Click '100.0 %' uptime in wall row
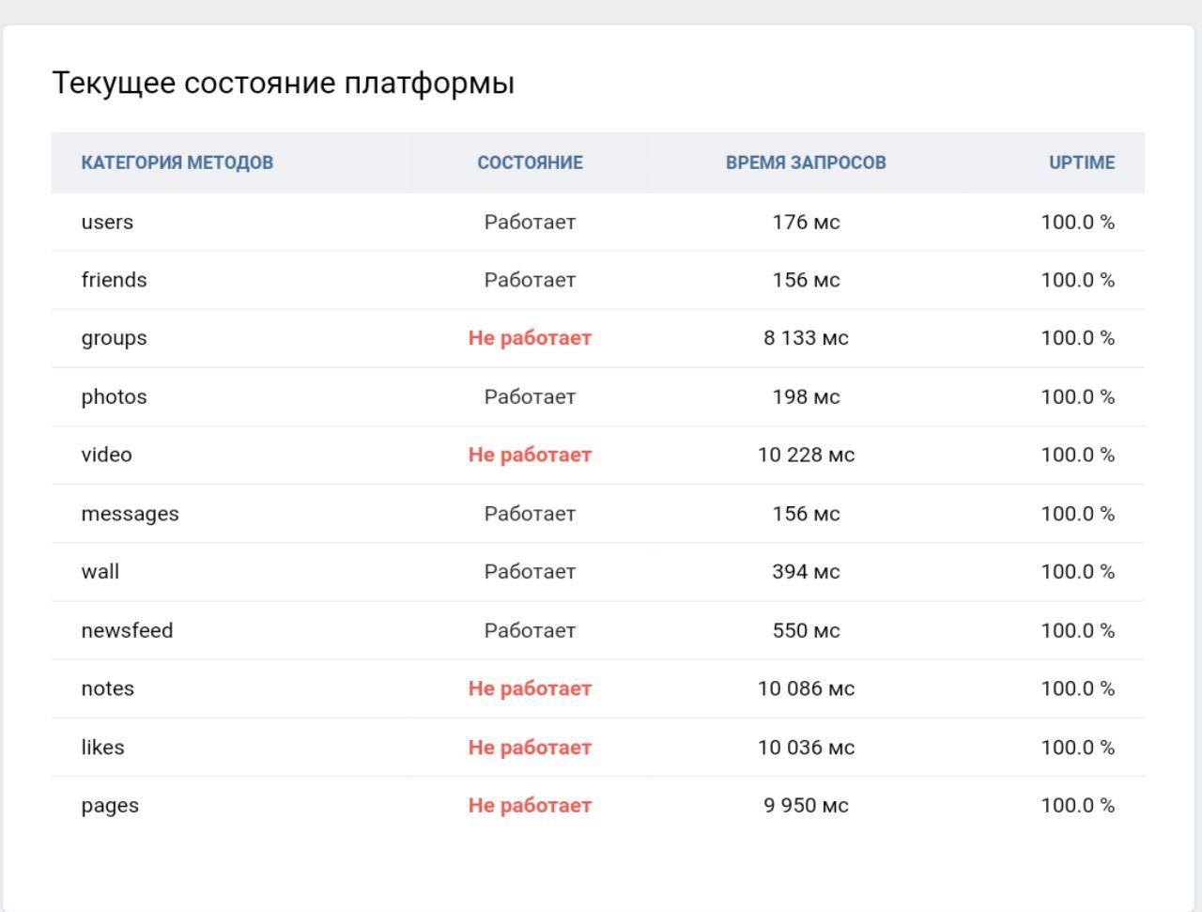This screenshot has height=912, width=1202. 1078,572
